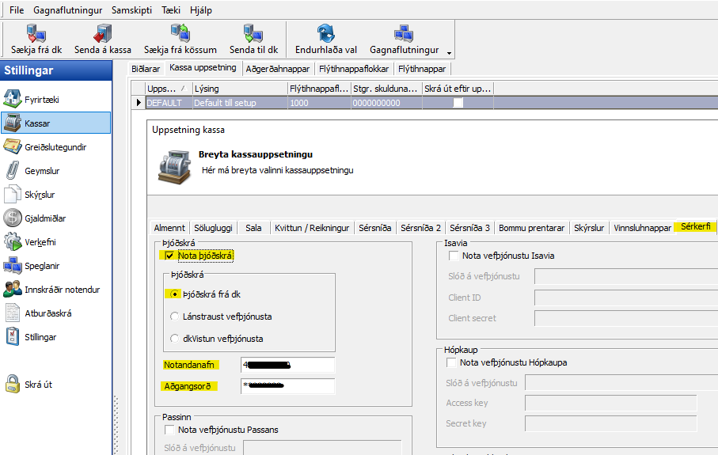Sort by the Lýsing column header
Image resolution: width=718 pixels, height=455 pixels.
(x=238, y=89)
